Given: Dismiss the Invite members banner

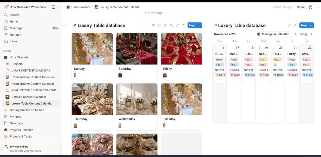Looking at the screenshot, I should pos(56,146).
